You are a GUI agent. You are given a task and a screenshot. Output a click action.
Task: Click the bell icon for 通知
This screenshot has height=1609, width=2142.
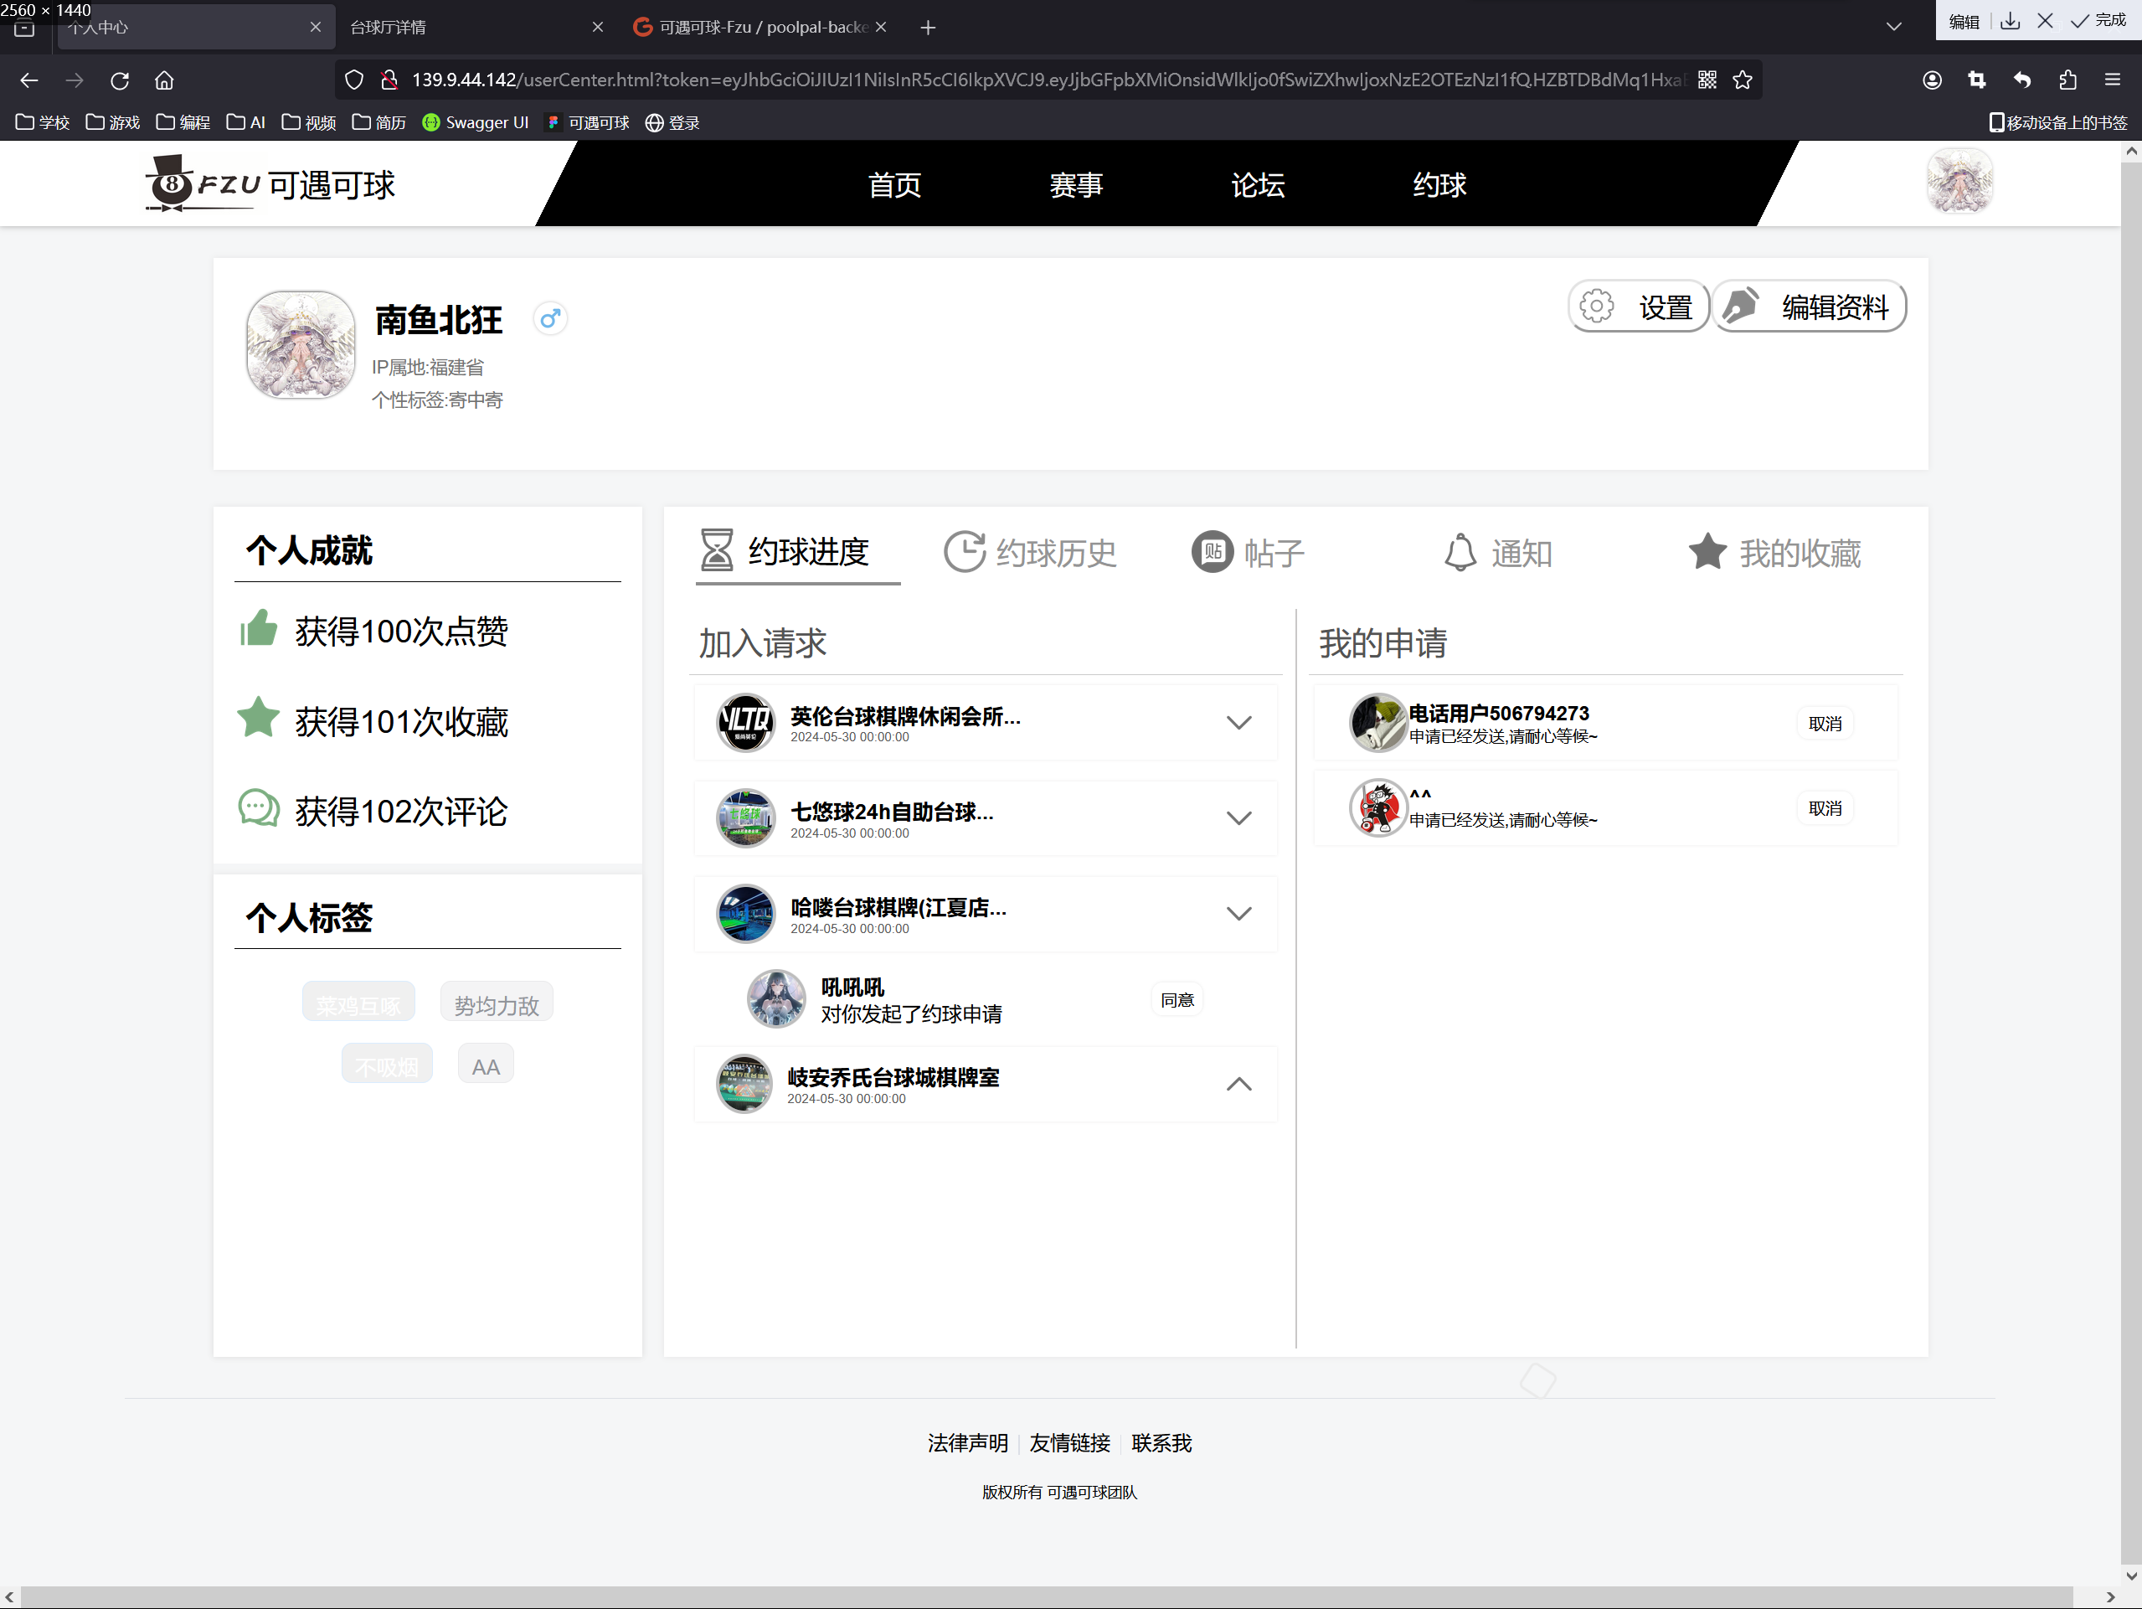(x=1460, y=553)
